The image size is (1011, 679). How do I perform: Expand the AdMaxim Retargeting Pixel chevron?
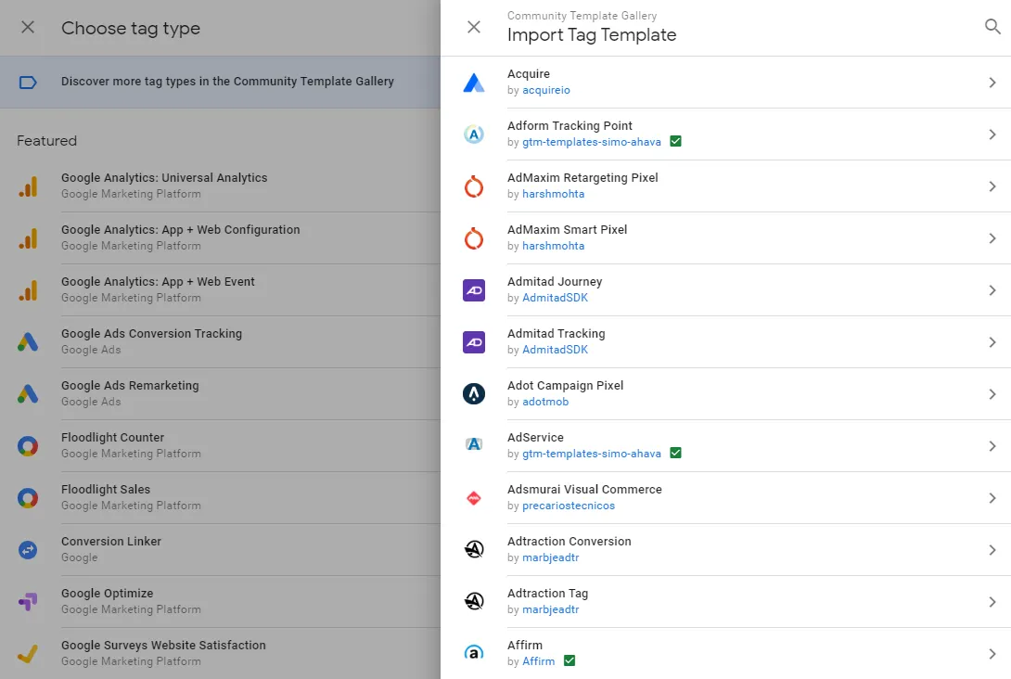pyautogui.click(x=992, y=186)
